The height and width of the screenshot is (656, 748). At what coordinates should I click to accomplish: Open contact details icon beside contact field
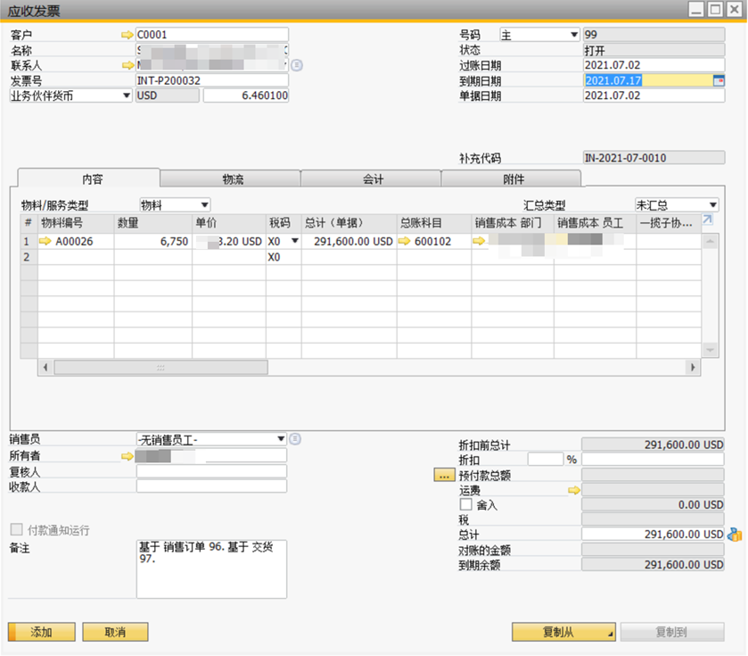click(297, 65)
